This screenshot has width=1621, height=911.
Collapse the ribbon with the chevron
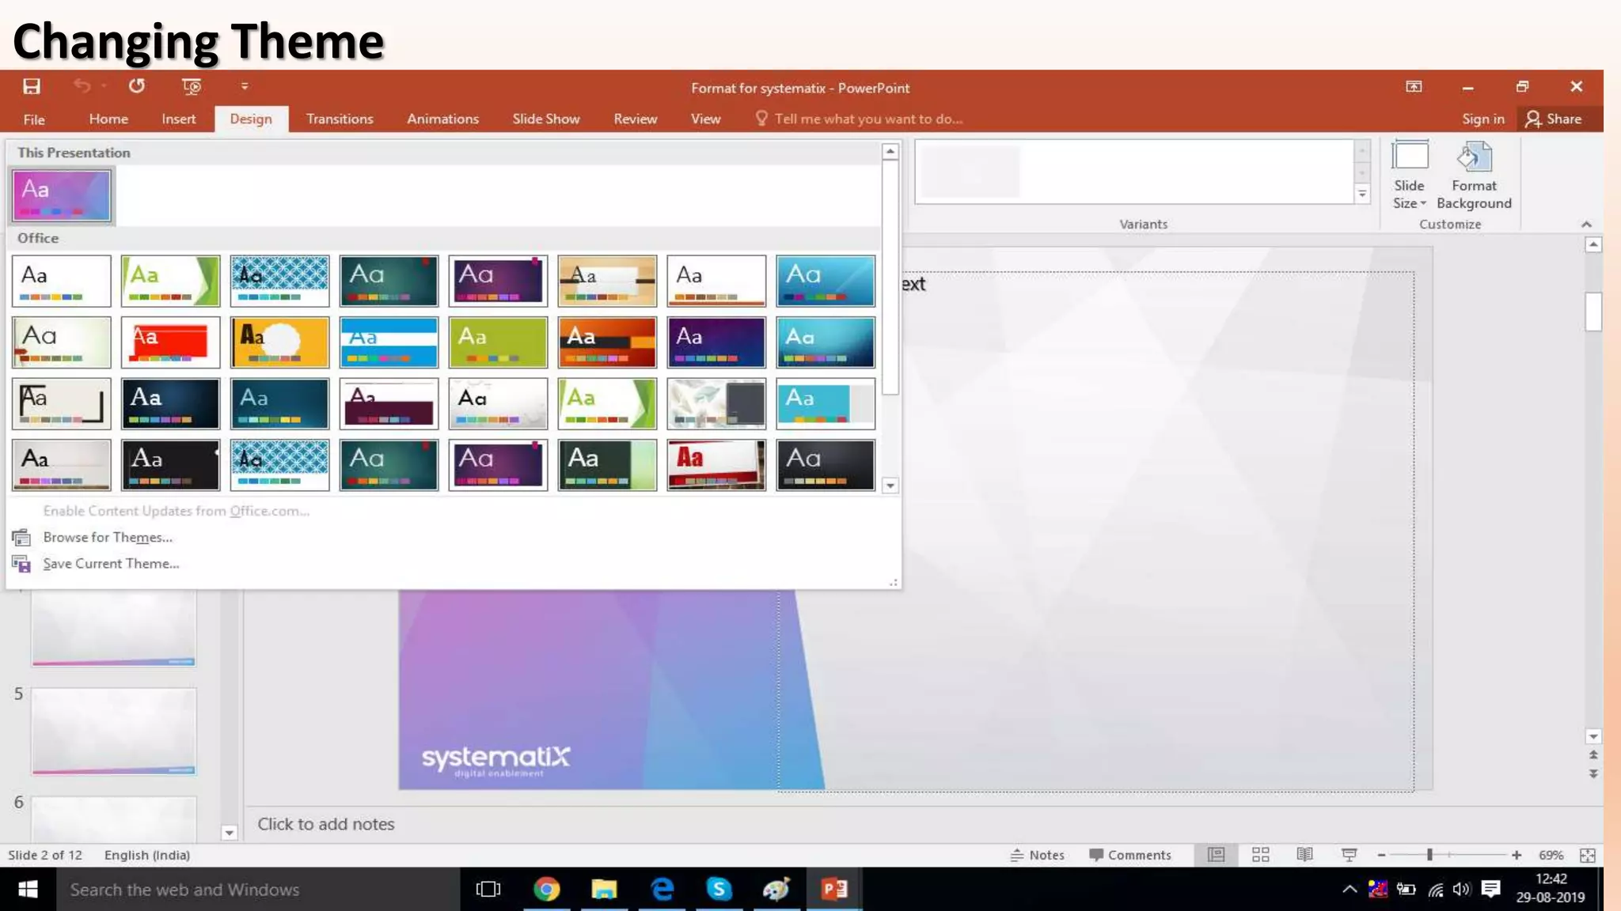pyautogui.click(x=1586, y=225)
